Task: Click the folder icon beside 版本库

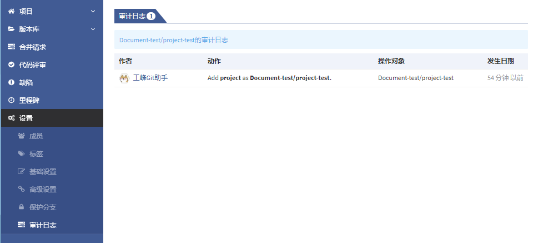Action: click(11, 29)
